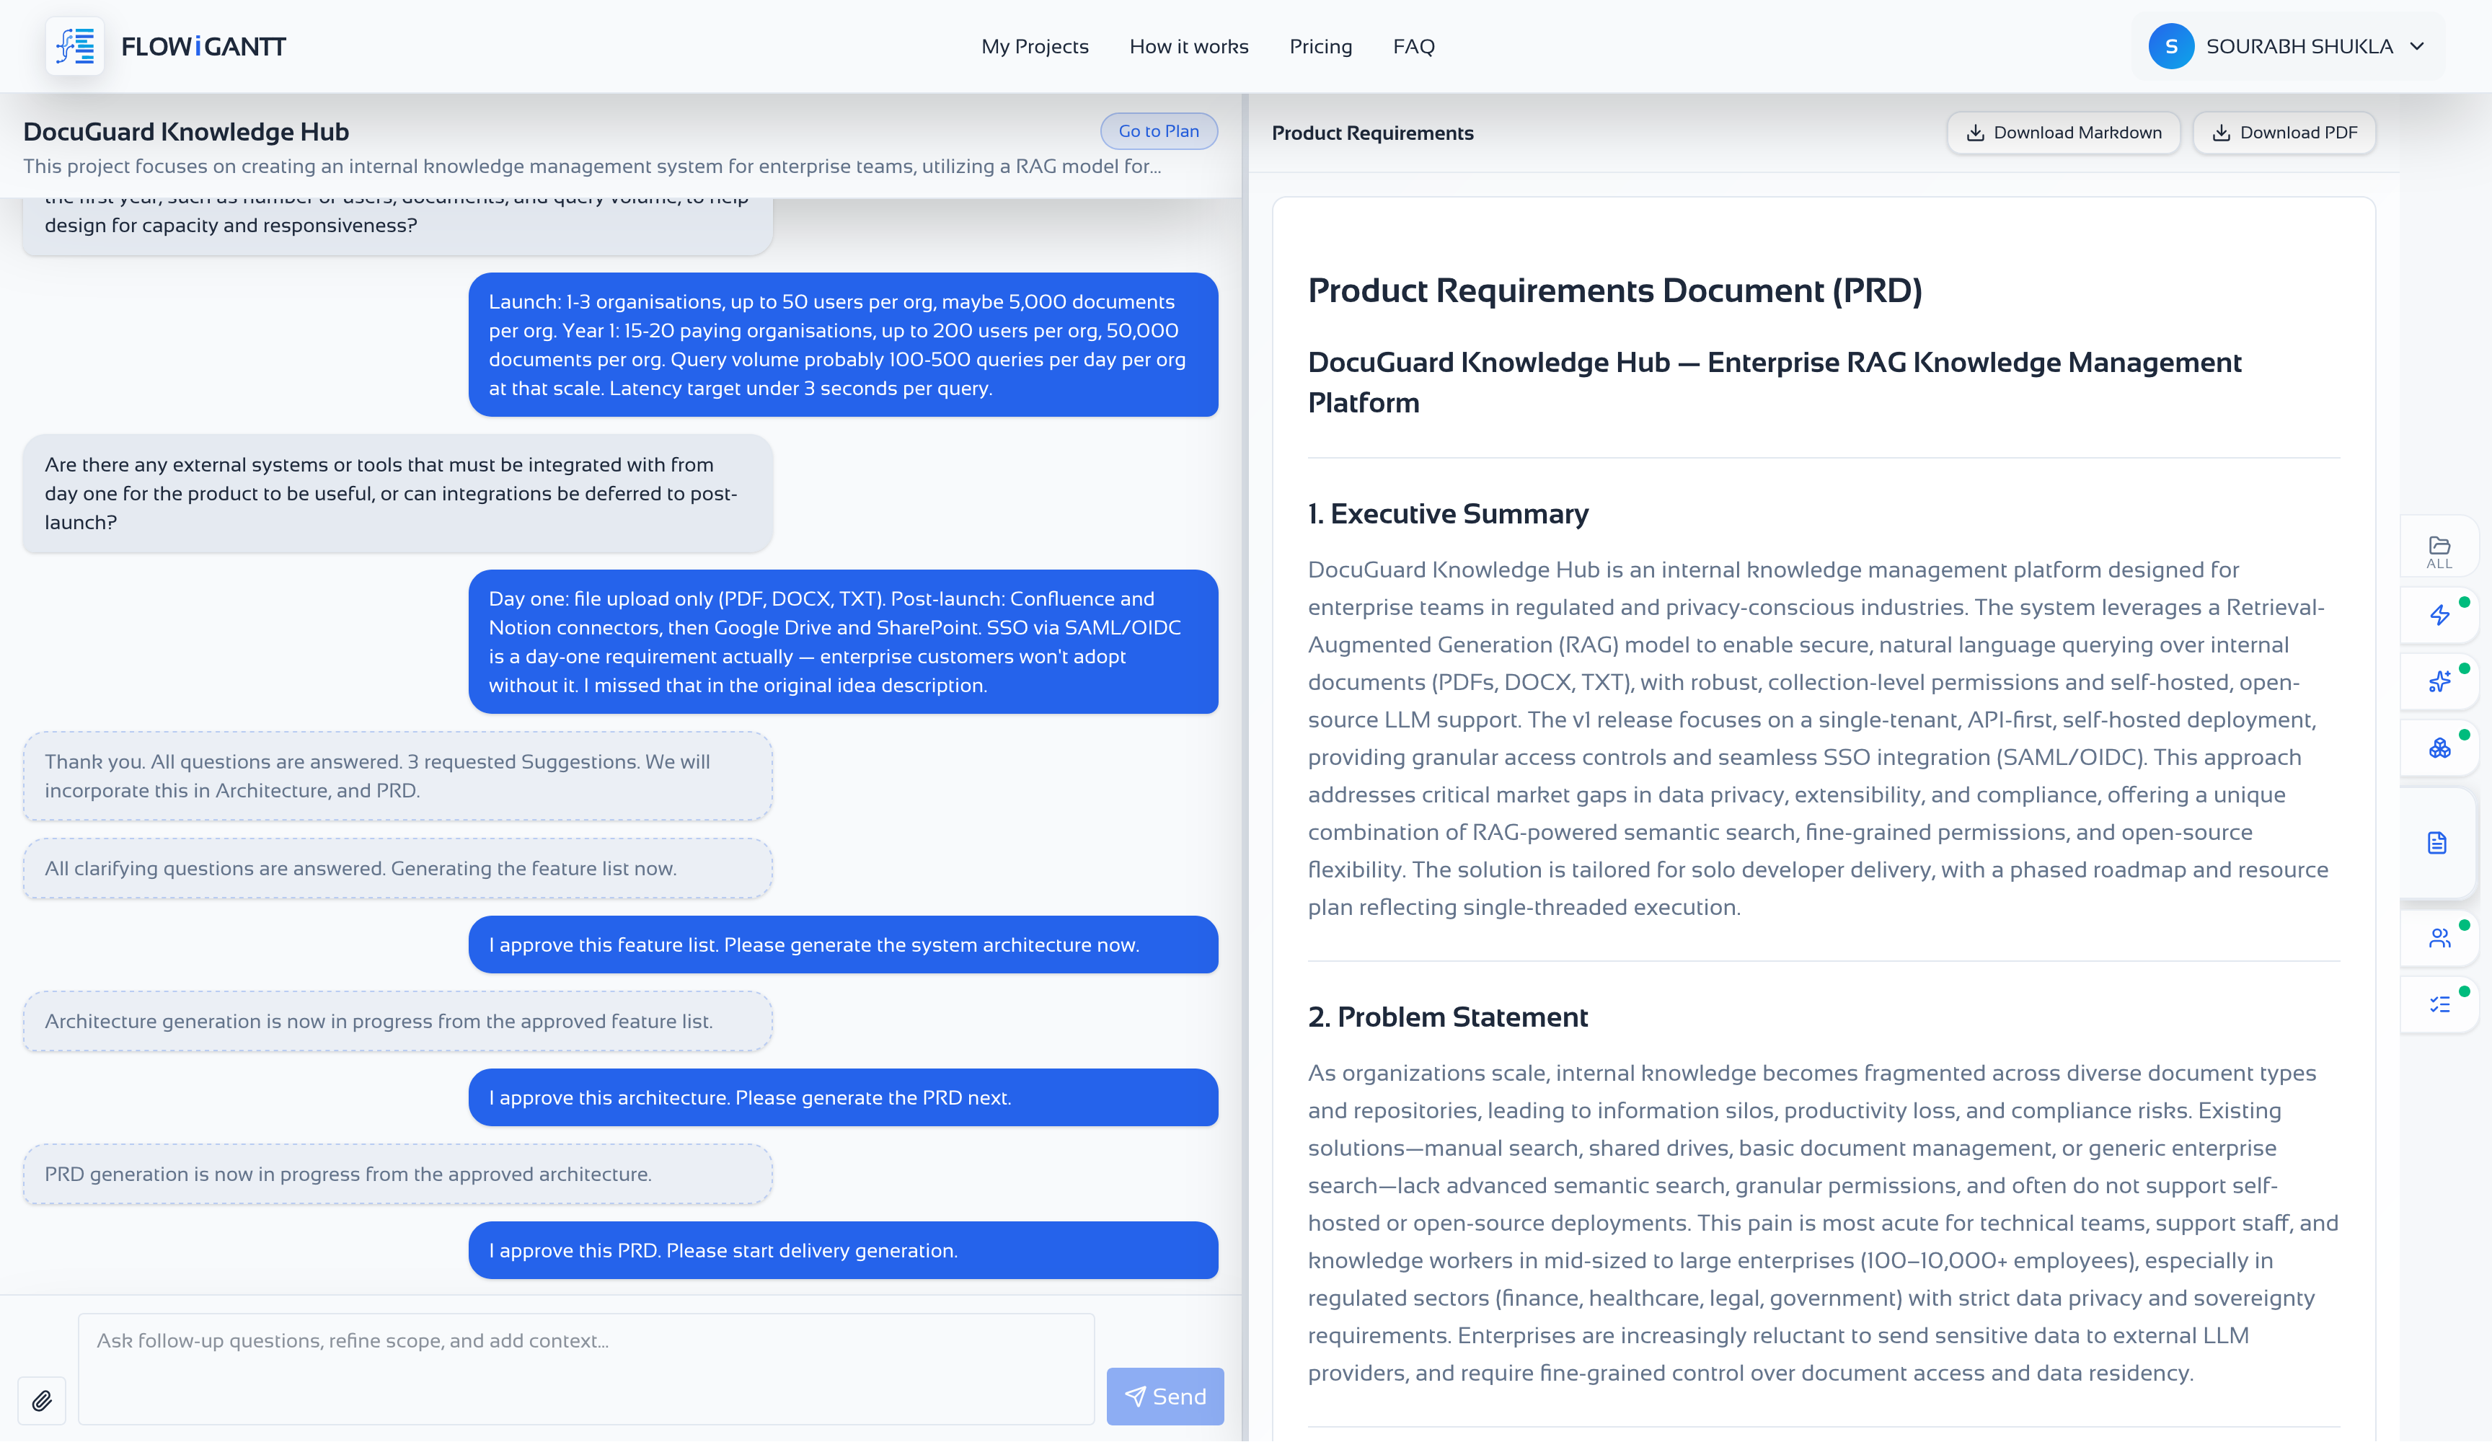2492x1442 pixels.
Task: Click 'Thank you. All questions are answered' message
Action: click(x=397, y=777)
